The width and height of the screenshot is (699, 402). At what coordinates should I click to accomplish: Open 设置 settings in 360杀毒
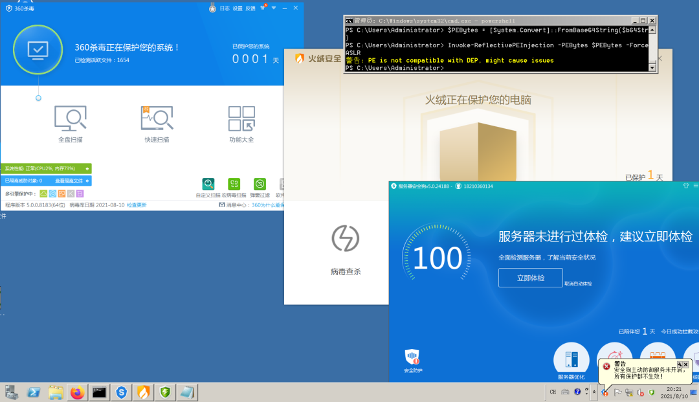pos(238,8)
